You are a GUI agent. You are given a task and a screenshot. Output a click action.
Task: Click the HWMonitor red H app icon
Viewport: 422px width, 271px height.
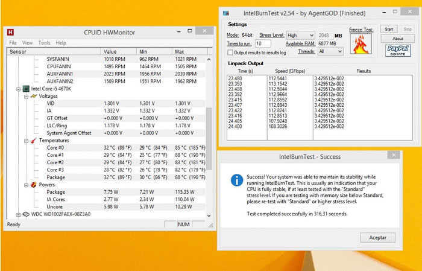pyautogui.click(x=10, y=33)
